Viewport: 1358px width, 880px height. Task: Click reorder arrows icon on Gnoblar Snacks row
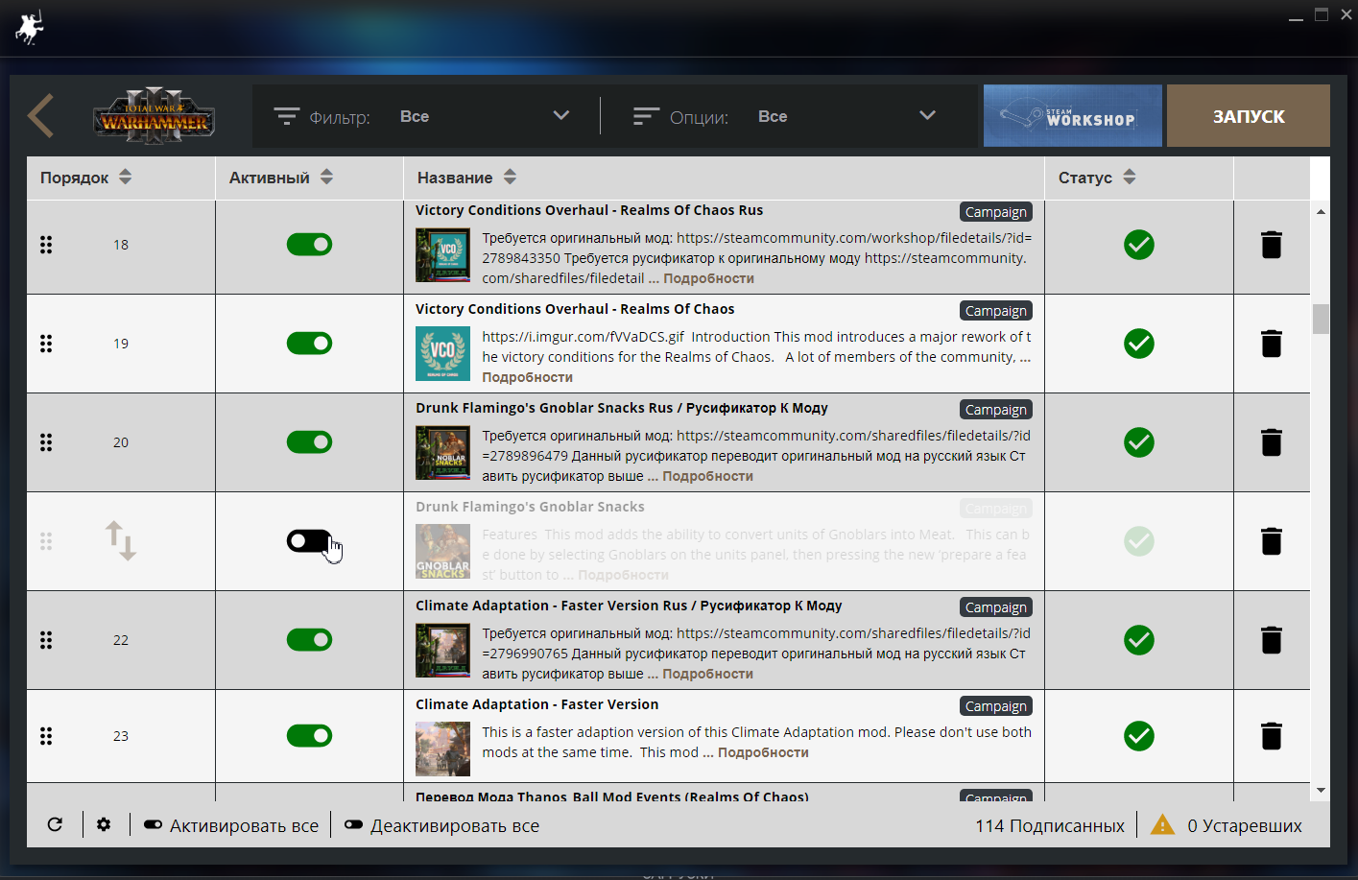tap(121, 541)
